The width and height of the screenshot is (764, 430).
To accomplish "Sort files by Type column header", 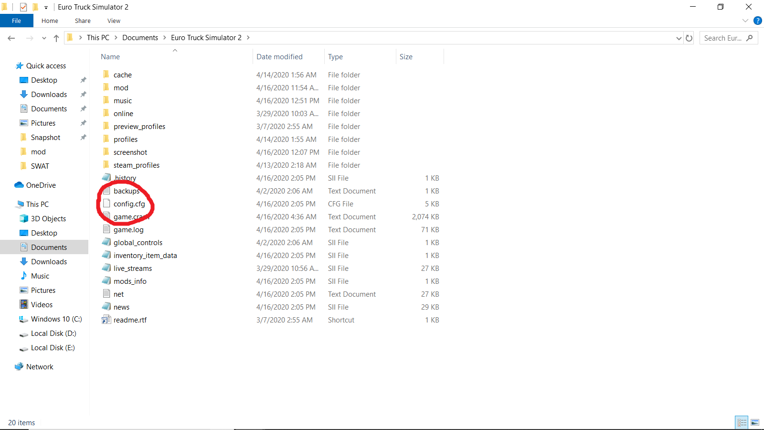I will (335, 56).
